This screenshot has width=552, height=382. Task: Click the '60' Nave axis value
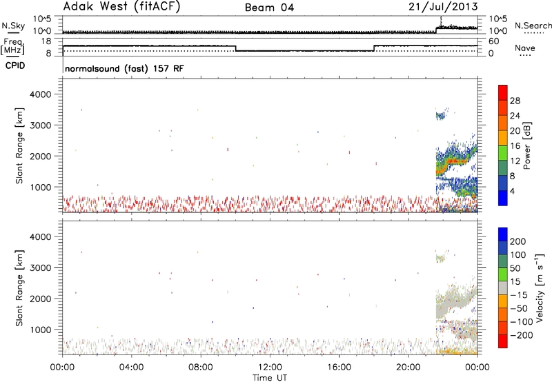(x=494, y=41)
